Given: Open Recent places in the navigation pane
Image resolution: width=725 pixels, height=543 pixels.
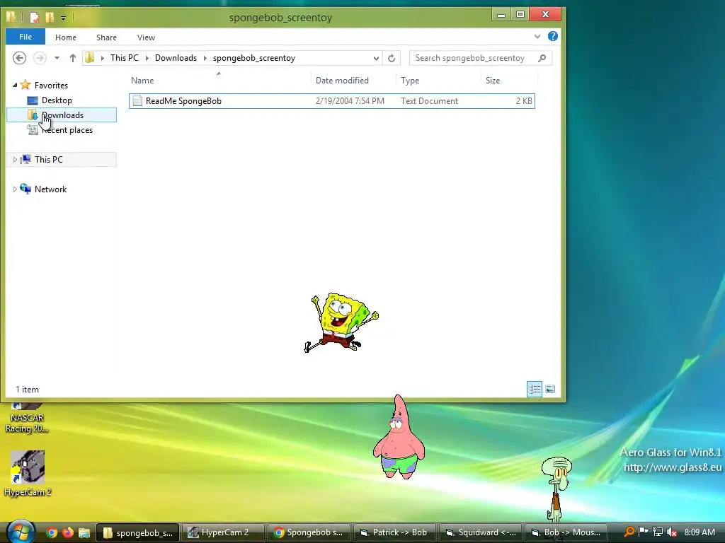Looking at the screenshot, I should 67,130.
